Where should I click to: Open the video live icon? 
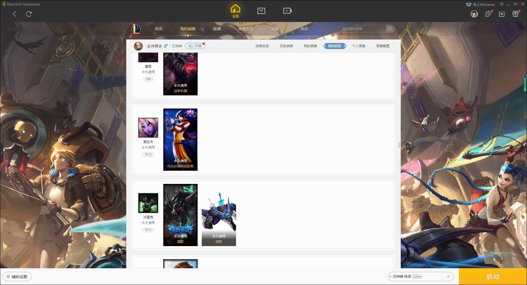[287, 11]
